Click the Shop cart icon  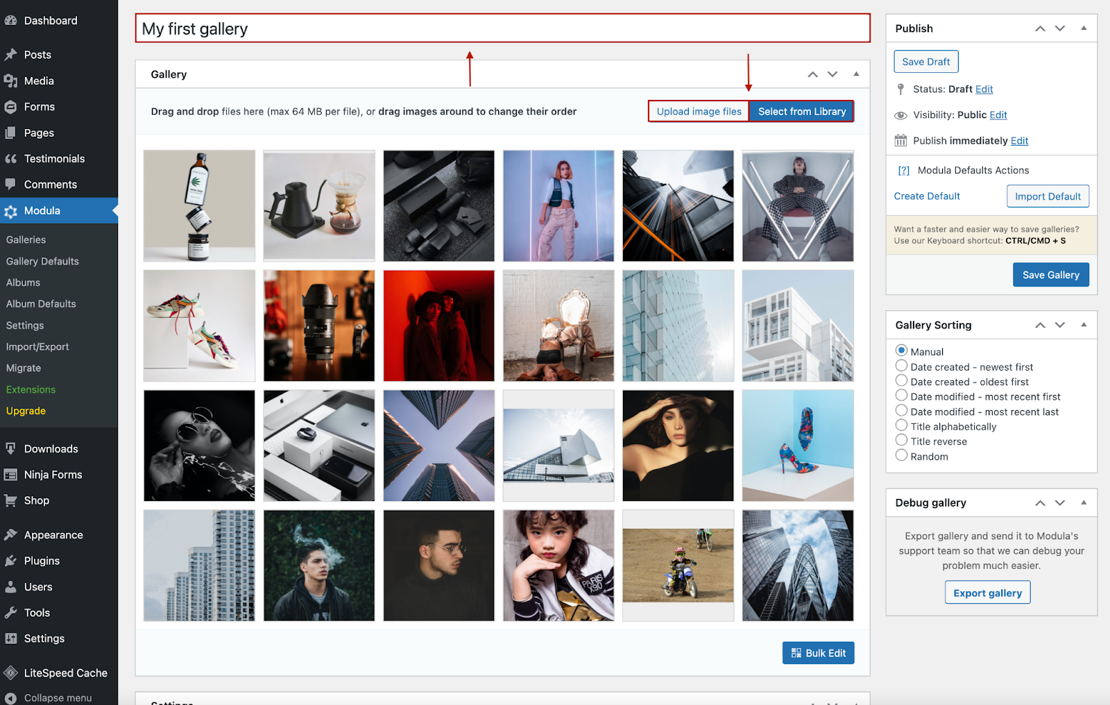[x=10, y=500]
